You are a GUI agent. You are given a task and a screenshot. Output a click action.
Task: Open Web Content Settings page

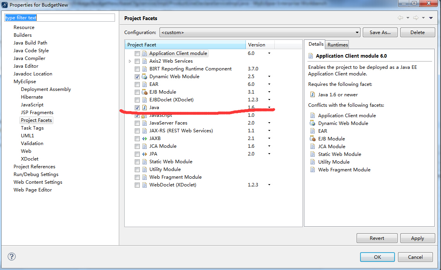(x=38, y=182)
